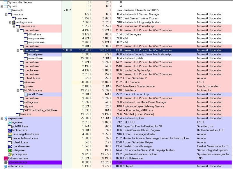Click the System Idle Process icon
233x169 pixels.
[x=6, y=2]
